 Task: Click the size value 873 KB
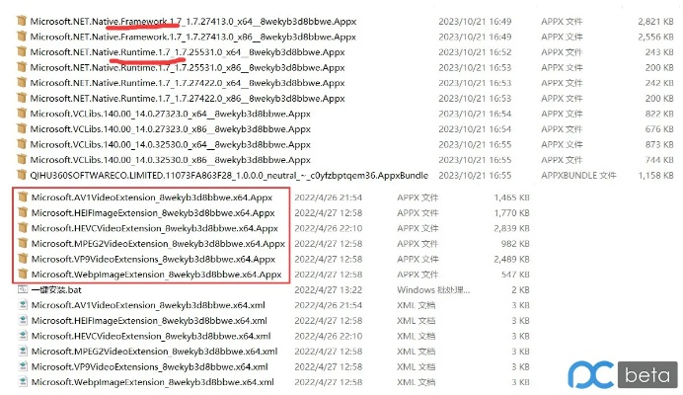click(x=659, y=145)
